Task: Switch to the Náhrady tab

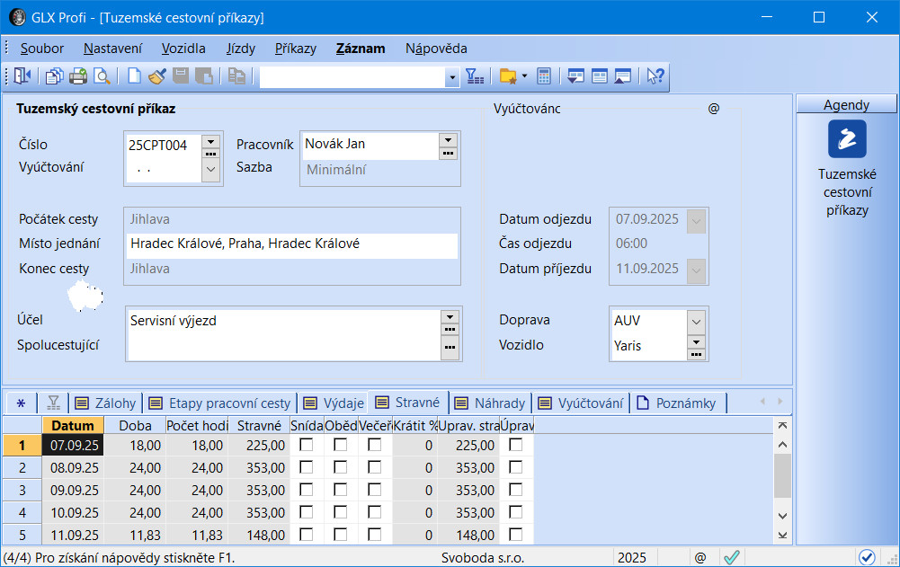Action: coord(491,403)
